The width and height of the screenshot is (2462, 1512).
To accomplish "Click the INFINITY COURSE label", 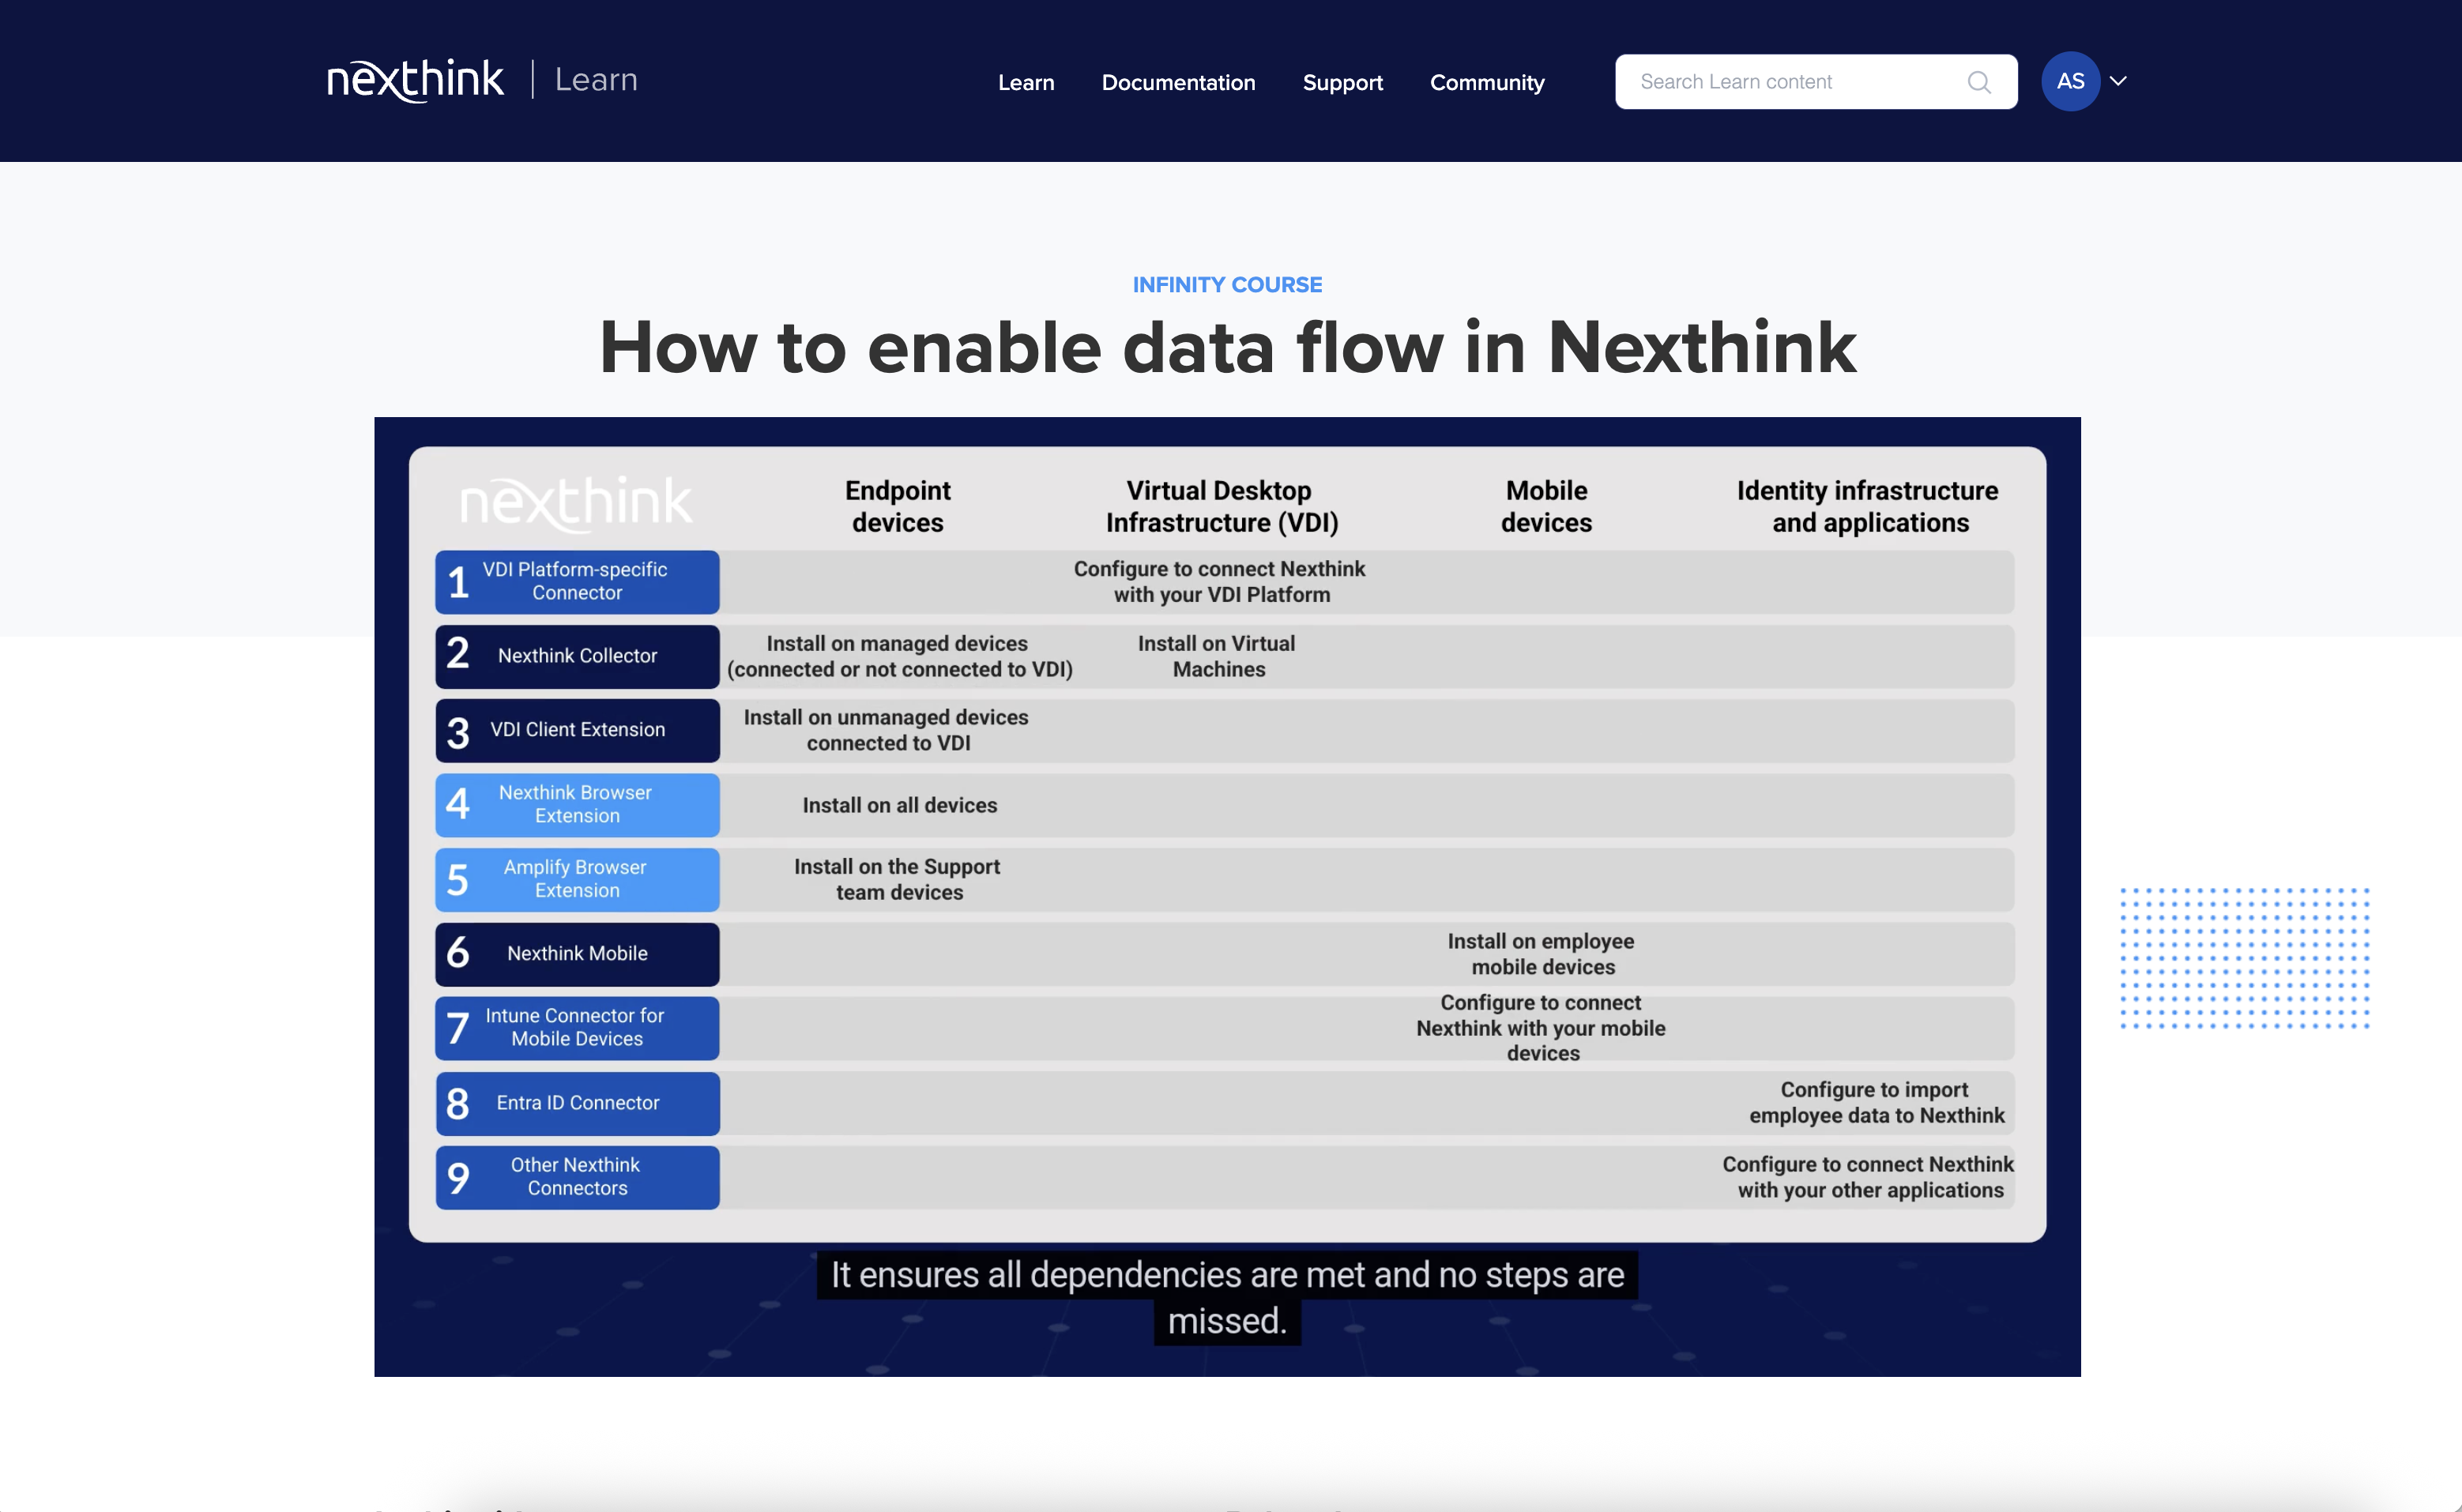I will (x=1226, y=285).
